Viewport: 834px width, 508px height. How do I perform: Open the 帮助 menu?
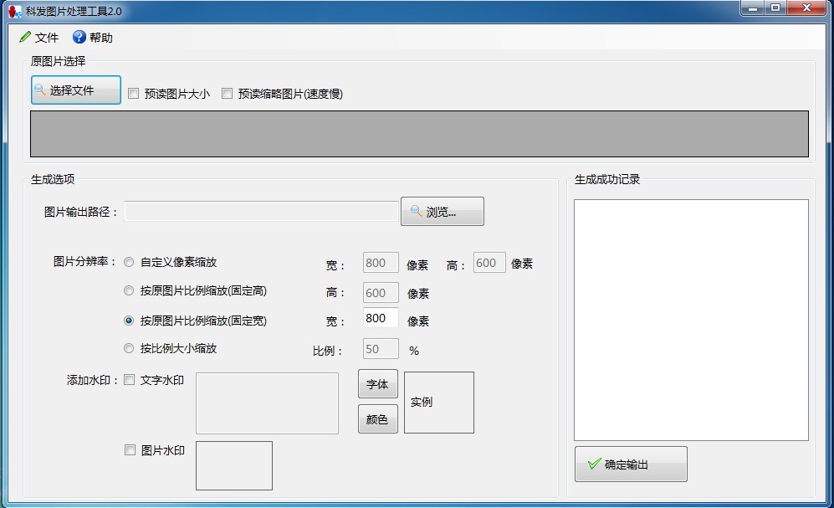pos(100,38)
